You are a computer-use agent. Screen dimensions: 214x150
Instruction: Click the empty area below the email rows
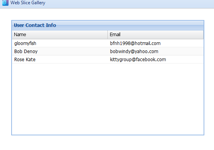[156, 99]
